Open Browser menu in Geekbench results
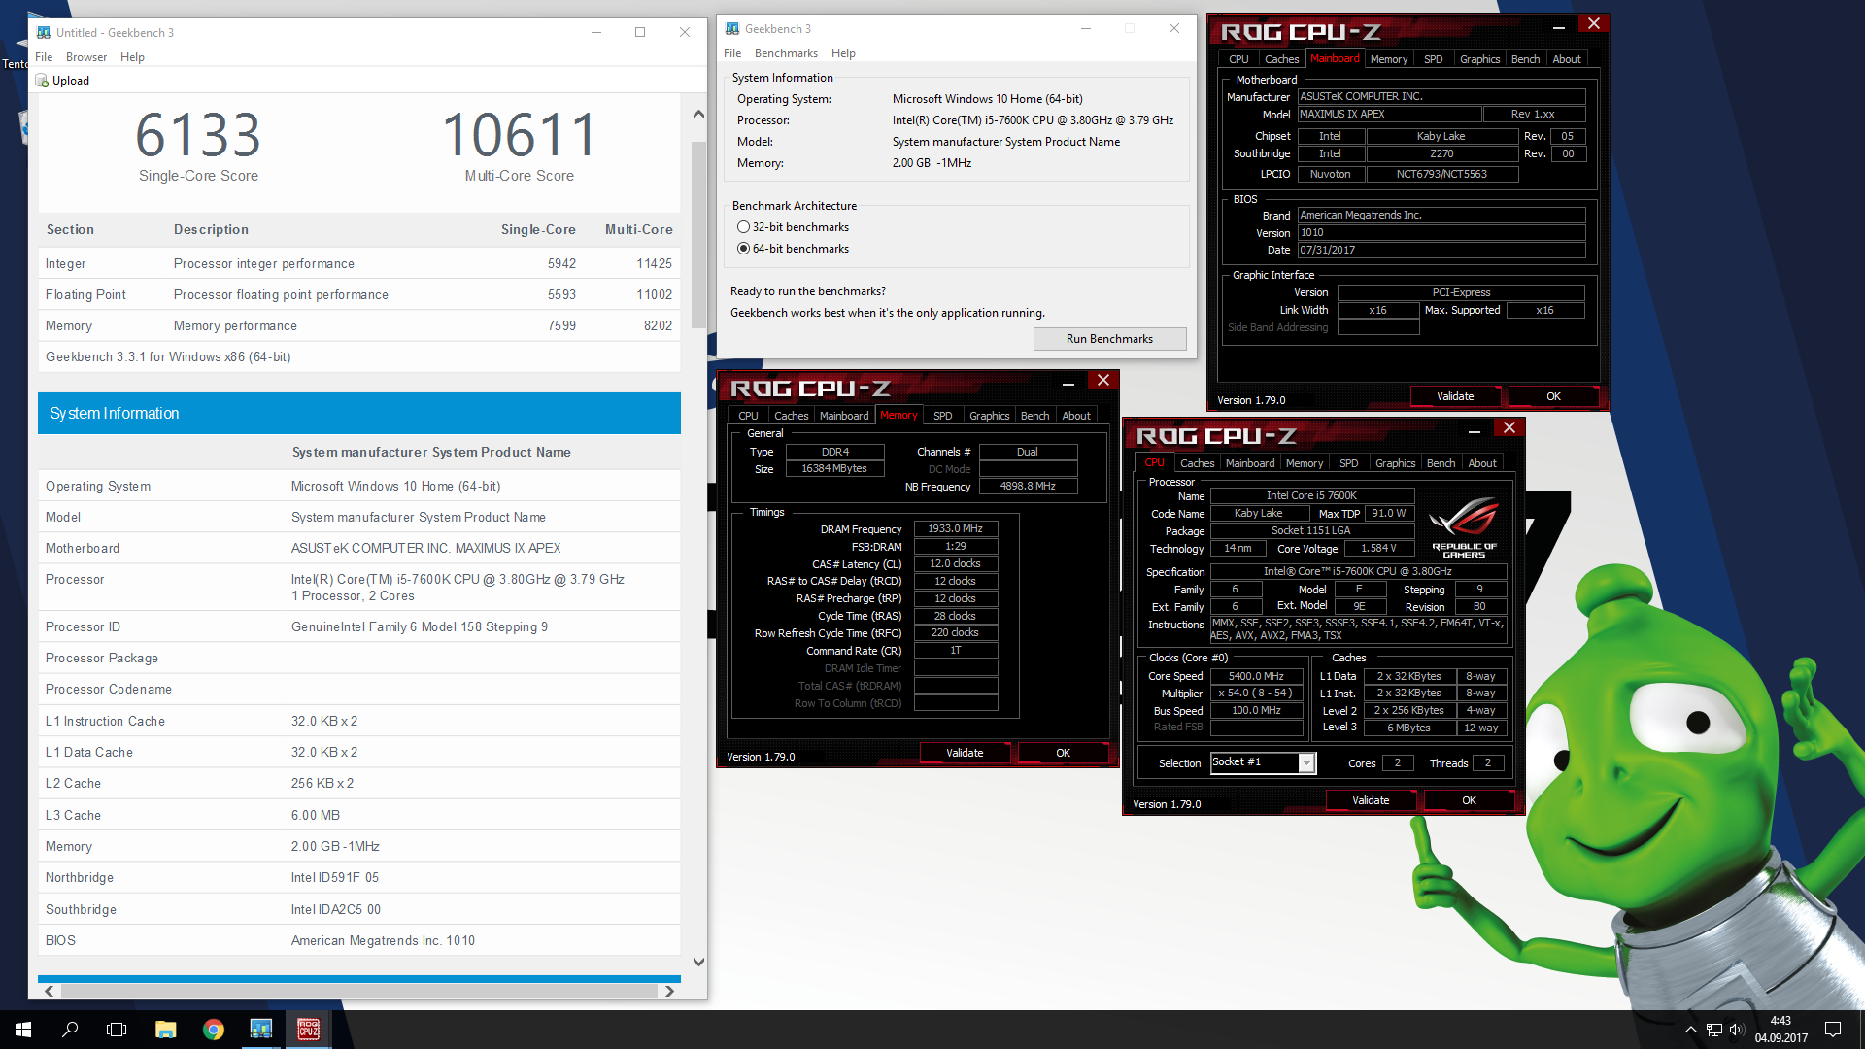This screenshot has height=1049, width=1865. point(86,57)
